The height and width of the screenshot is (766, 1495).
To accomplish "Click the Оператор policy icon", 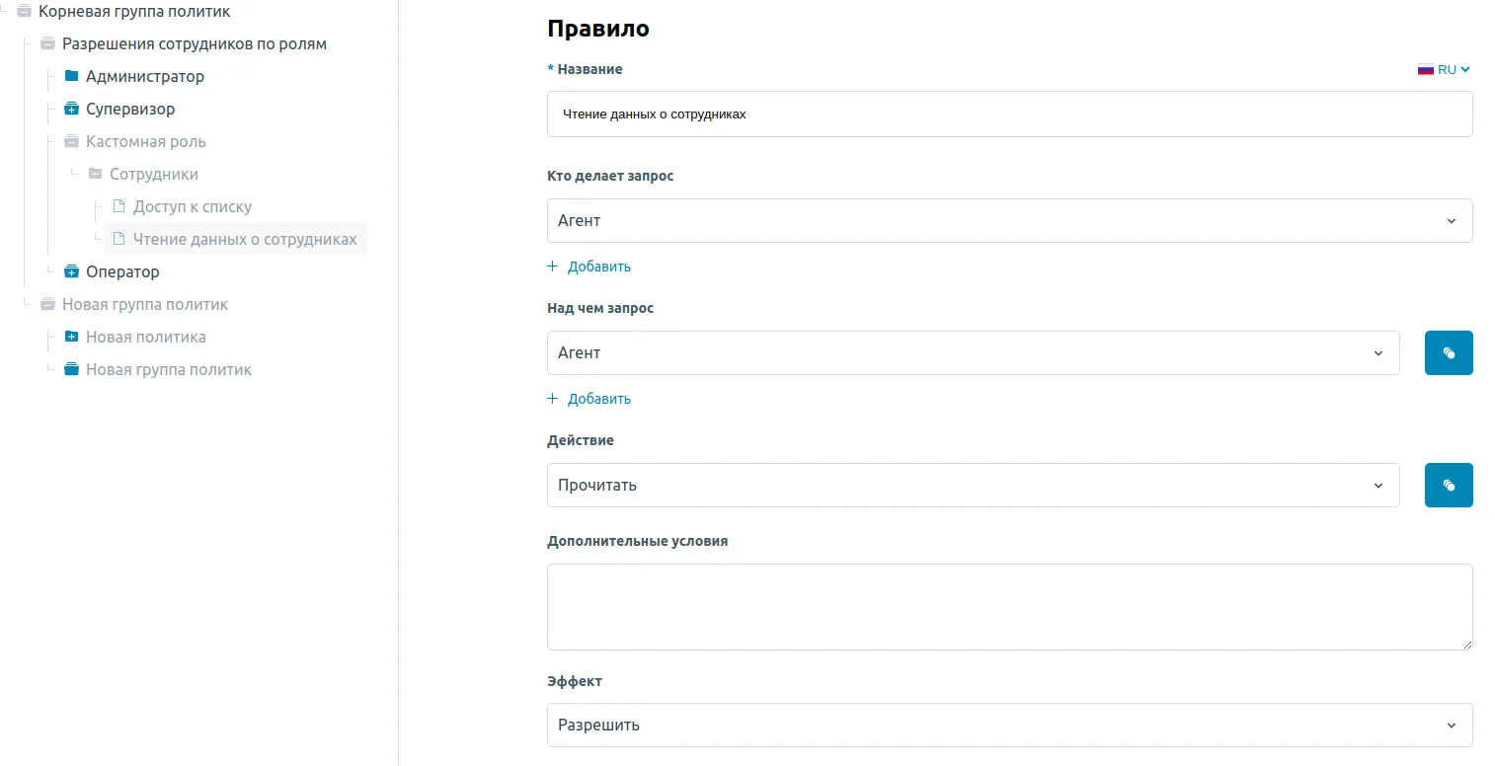I will [x=71, y=271].
